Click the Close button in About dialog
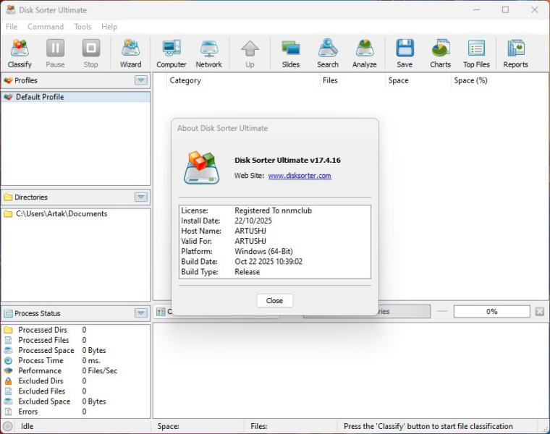The height and width of the screenshot is (434, 550). point(274,300)
